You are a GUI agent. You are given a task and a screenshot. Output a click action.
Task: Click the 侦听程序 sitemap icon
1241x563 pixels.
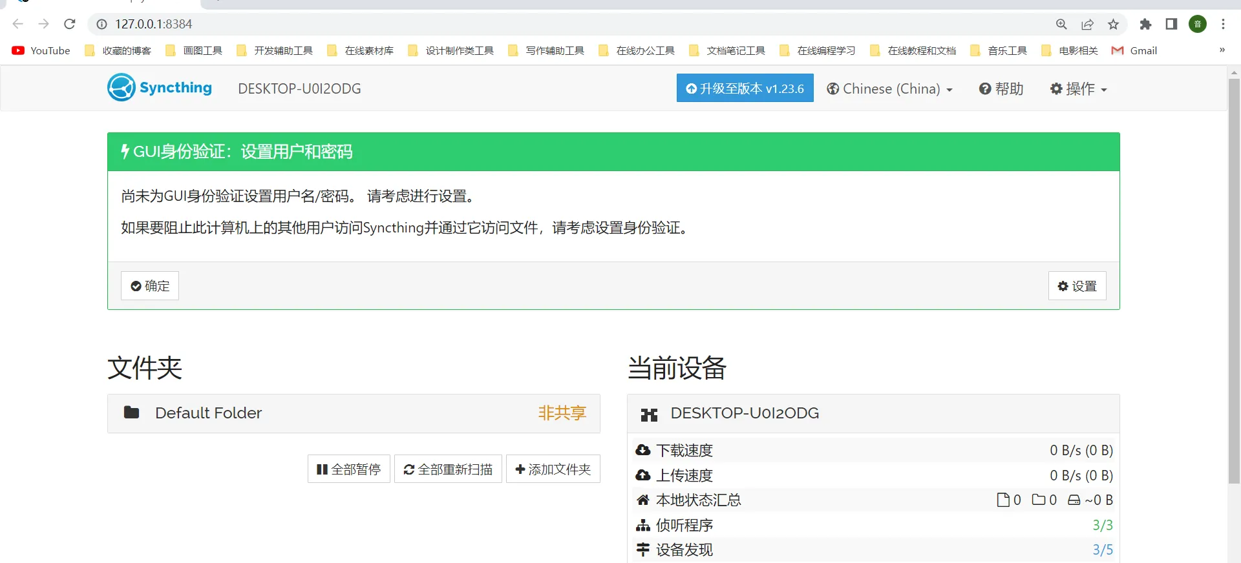point(643,525)
